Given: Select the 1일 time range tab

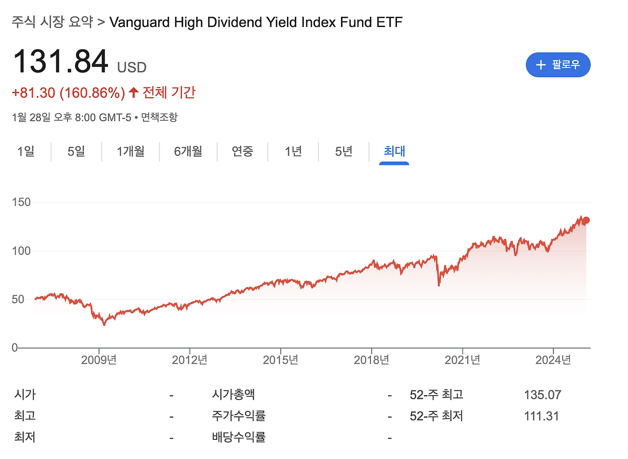Looking at the screenshot, I should tap(26, 152).
